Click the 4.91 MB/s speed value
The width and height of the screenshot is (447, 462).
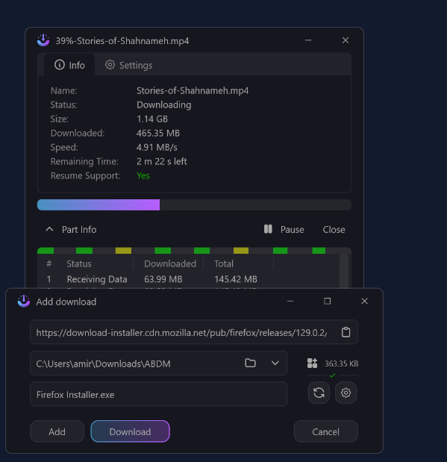coord(157,147)
